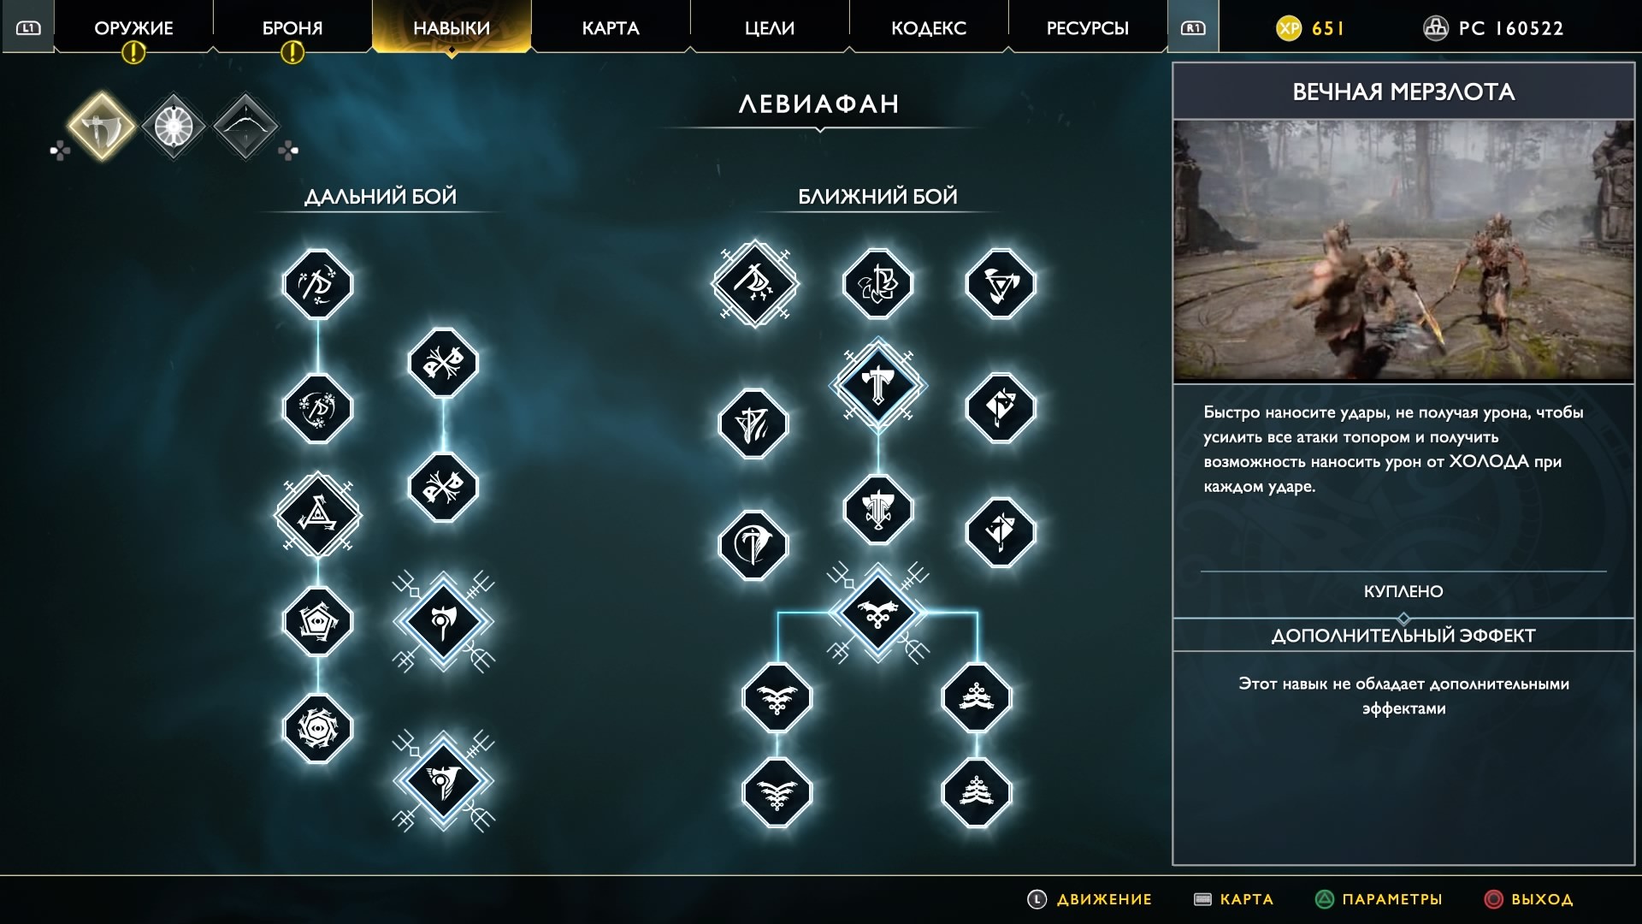Switch to the КАРТА tab
Screen dimensions: 1642x924
611,27
